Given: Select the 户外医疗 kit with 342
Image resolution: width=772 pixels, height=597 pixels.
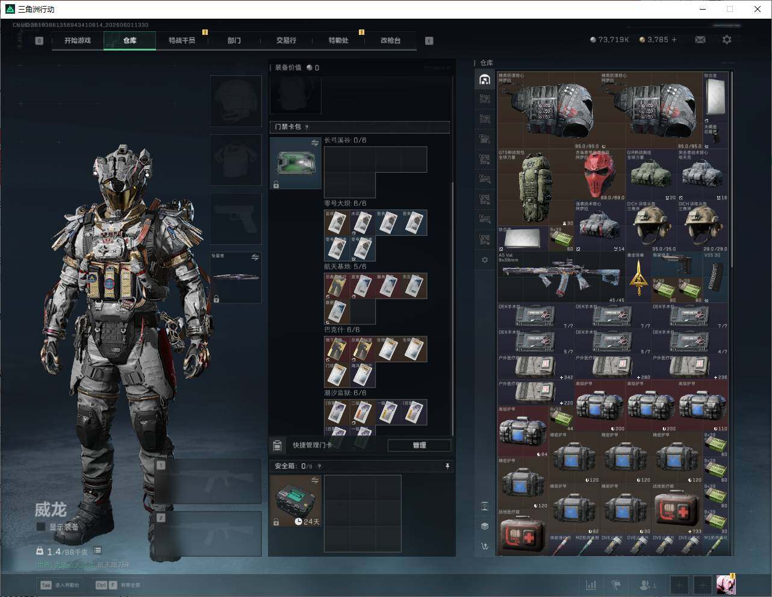Looking at the screenshot, I should pyautogui.click(x=536, y=367).
